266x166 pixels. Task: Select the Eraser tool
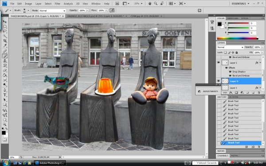click(x=5, y=70)
